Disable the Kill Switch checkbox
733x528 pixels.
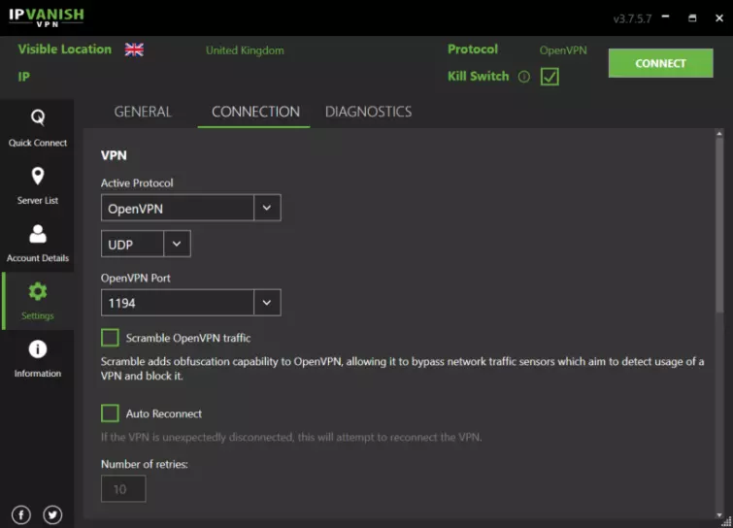pos(550,77)
